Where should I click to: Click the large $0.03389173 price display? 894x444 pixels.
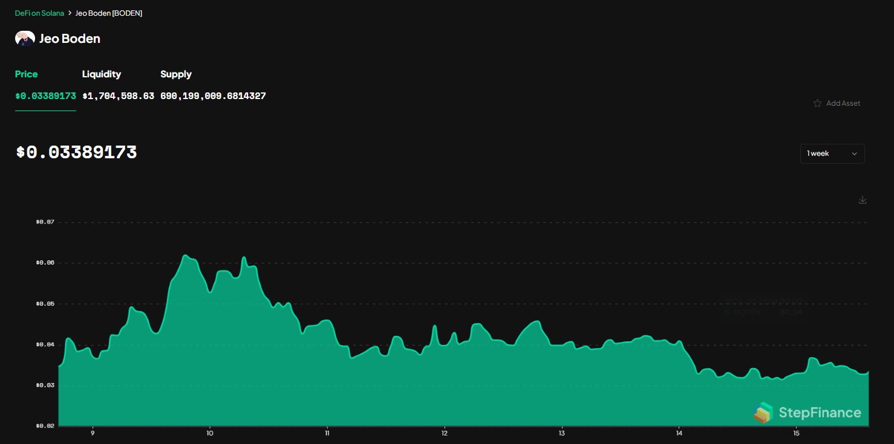coord(76,152)
